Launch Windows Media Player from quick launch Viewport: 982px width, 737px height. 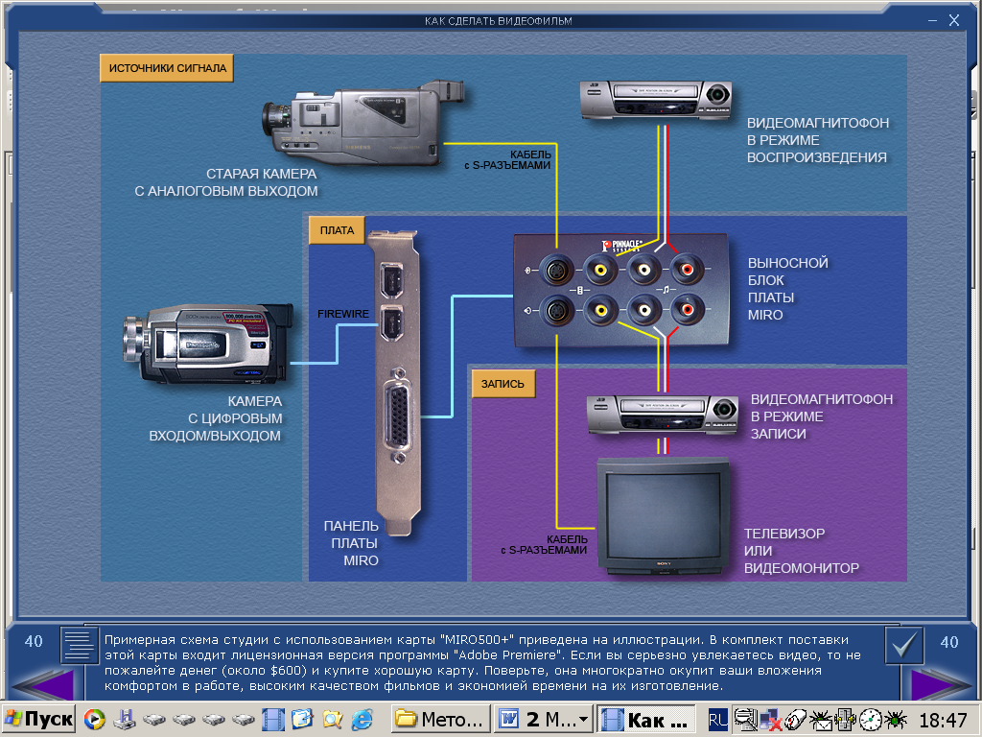click(95, 720)
